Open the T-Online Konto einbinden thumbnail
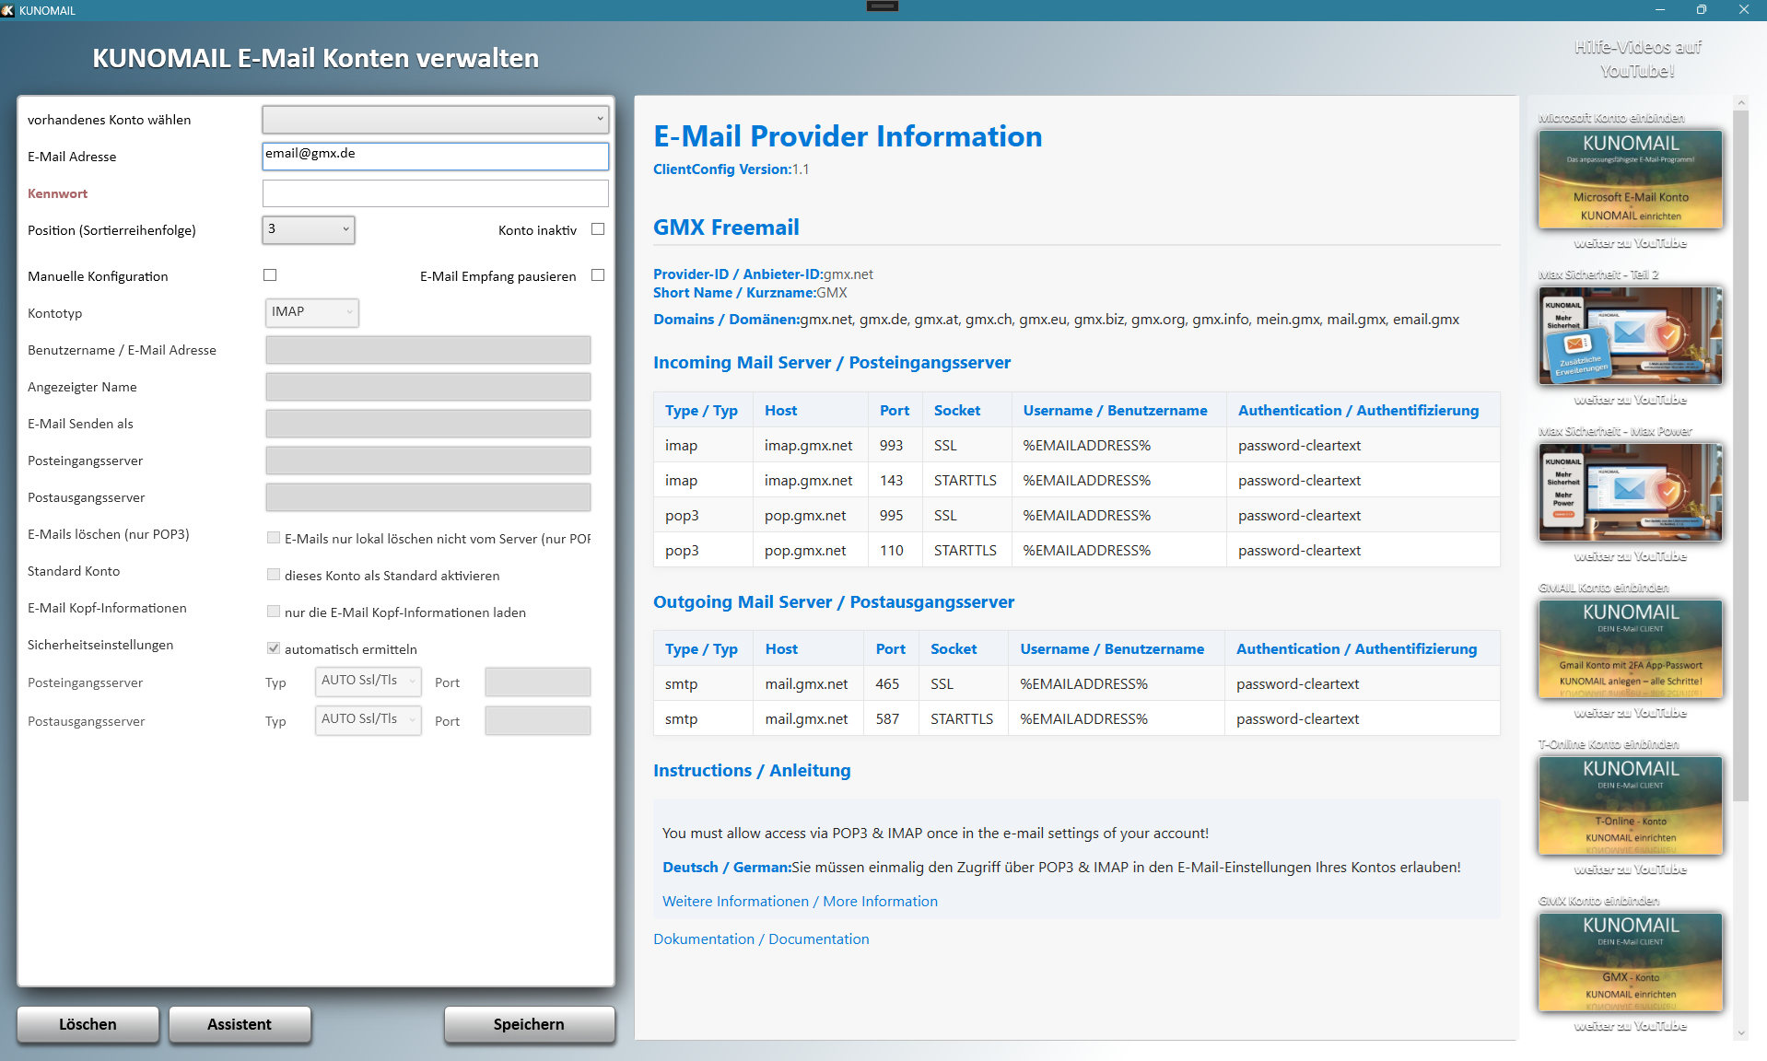Screen dimensions: 1767x1061 click(1630, 806)
